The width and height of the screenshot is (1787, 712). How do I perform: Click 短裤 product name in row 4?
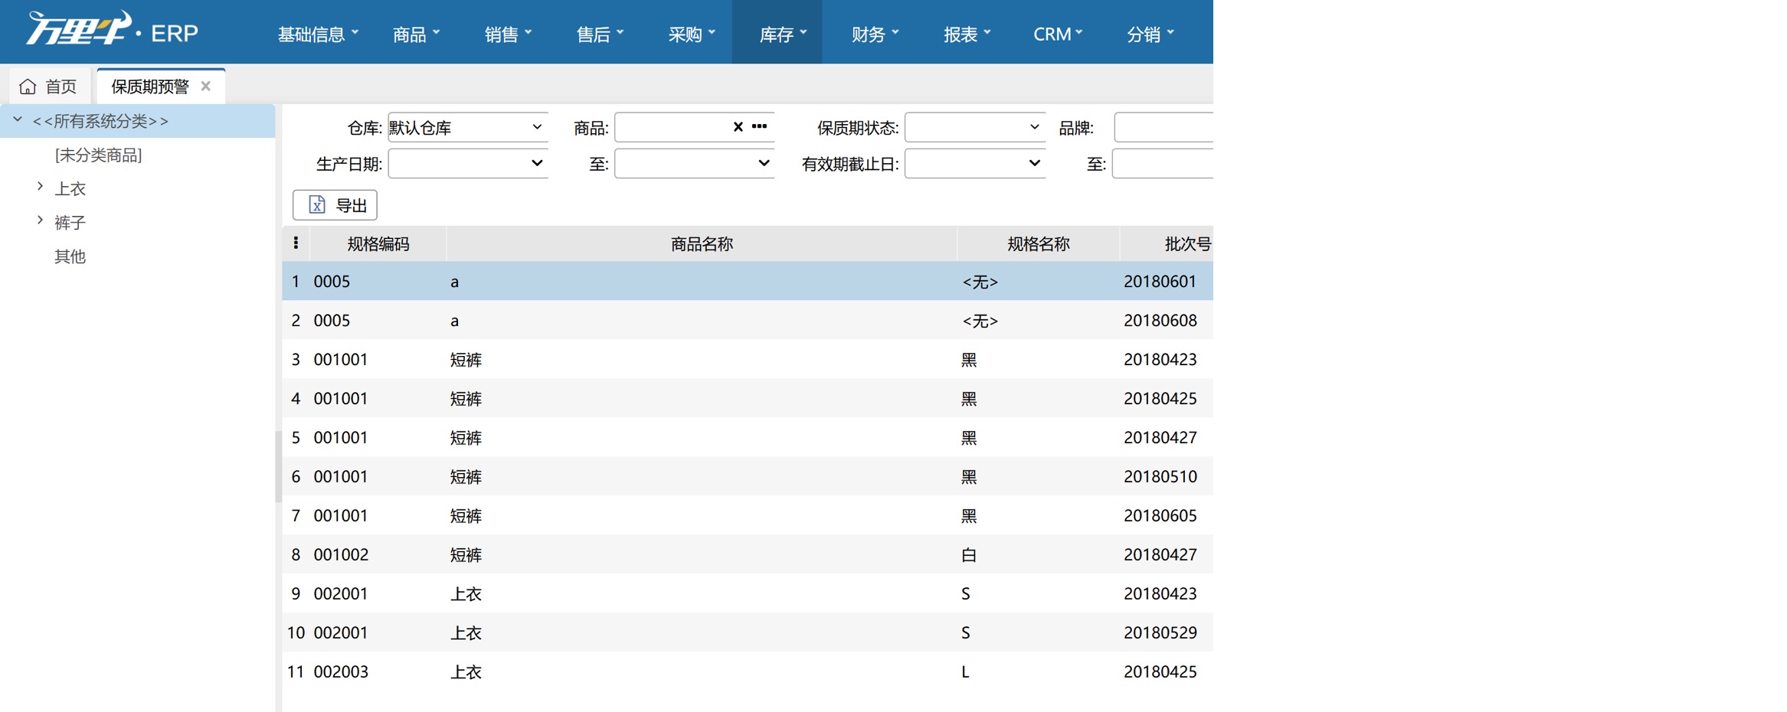[x=466, y=398]
